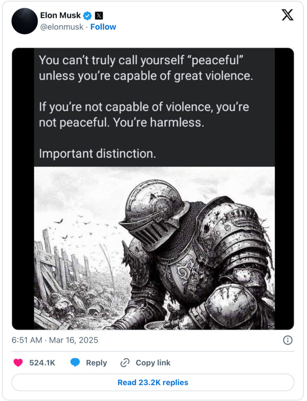The image size is (307, 401).
Task: Click the small X affiliate badge beside name
Action: pyautogui.click(x=99, y=16)
